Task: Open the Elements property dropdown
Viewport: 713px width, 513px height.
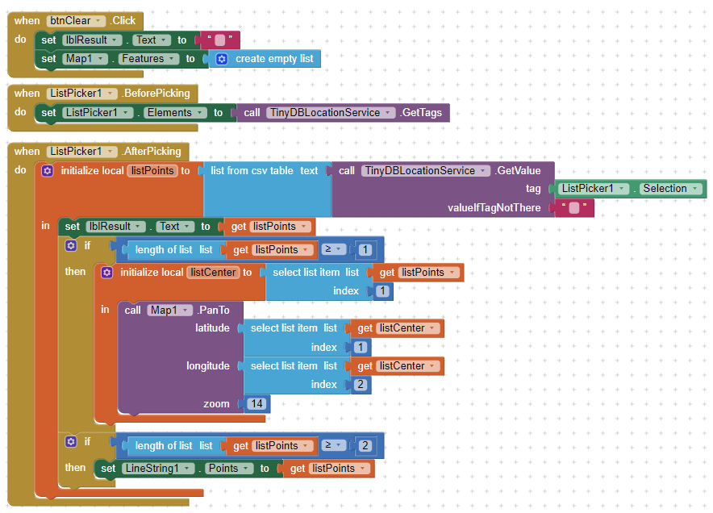Action: pos(199,113)
